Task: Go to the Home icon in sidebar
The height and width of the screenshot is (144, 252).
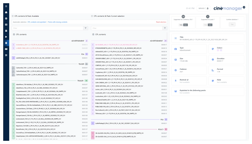Action: 6,12
